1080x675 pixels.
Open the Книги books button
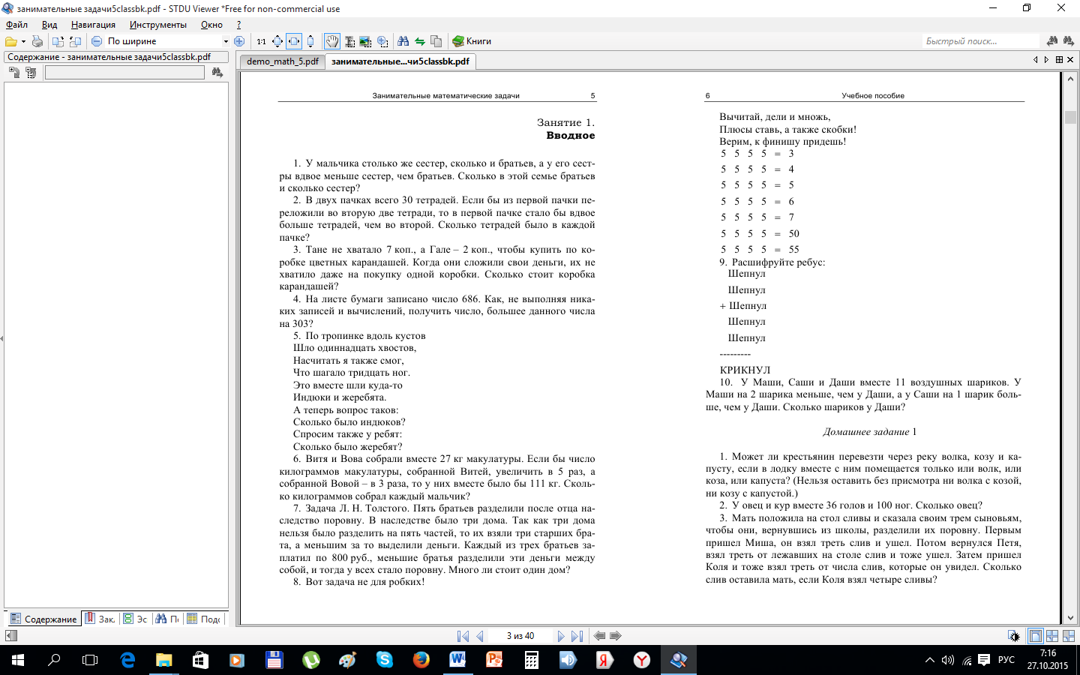pos(472,41)
